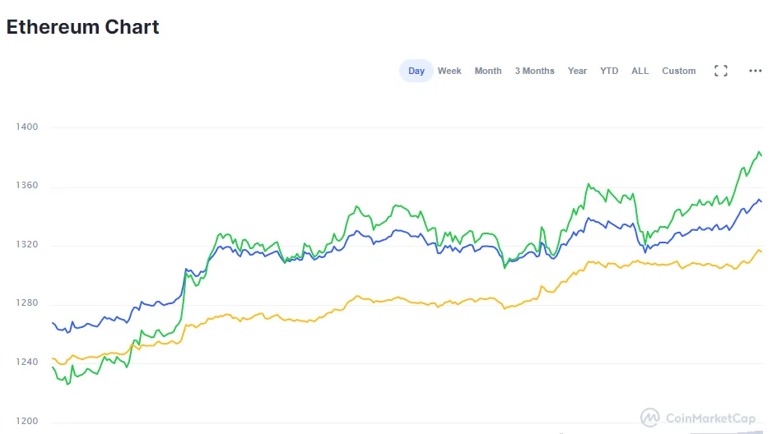Select the YTD range option

(609, 71)
